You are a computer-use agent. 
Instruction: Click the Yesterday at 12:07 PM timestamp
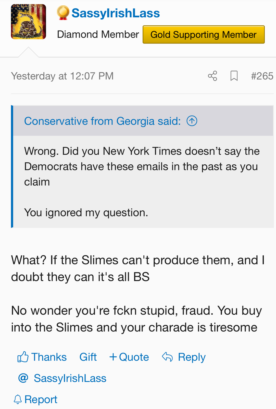[62, 76]
